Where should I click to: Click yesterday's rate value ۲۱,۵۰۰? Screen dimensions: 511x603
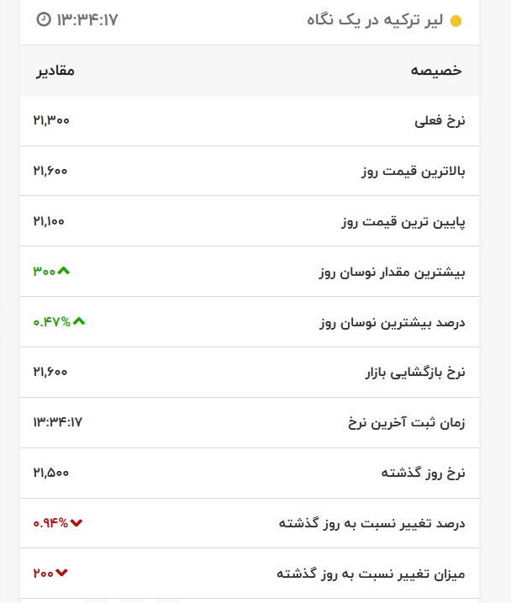point(50,473)
